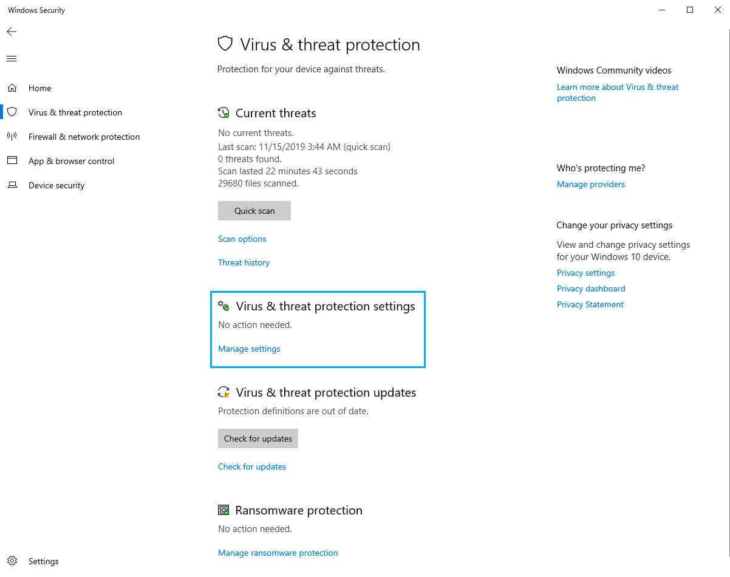Click 'No action needed.' under Ransomware protection
The image size is (730, 577).
click(x=255, y=528)
